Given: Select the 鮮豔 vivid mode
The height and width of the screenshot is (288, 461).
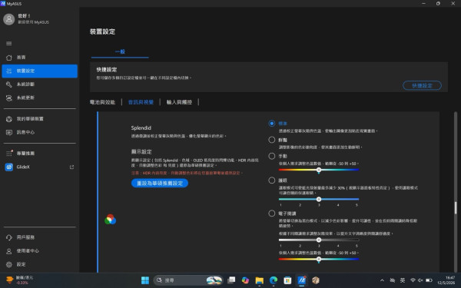Looking at the screenshot, I should click(x=272, y=140).
